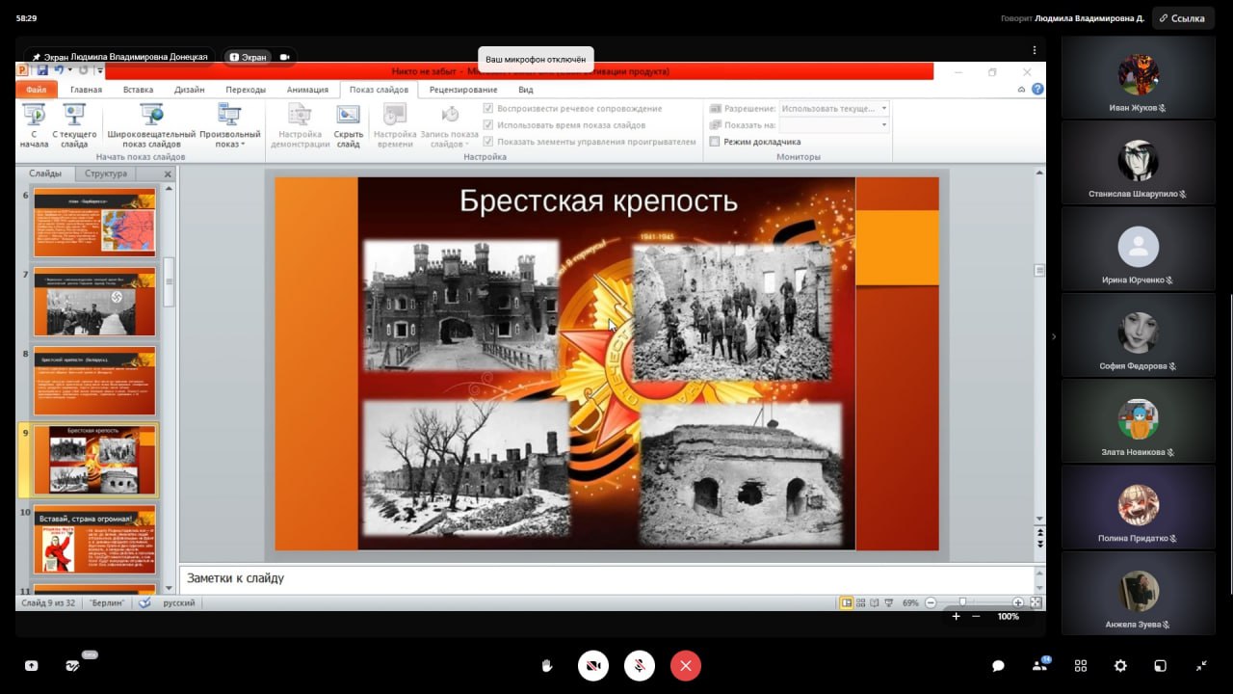Switch to 'Структура' outline tab
The height and width of the screenshot is (694, 1233).
(x=105, y=173)
